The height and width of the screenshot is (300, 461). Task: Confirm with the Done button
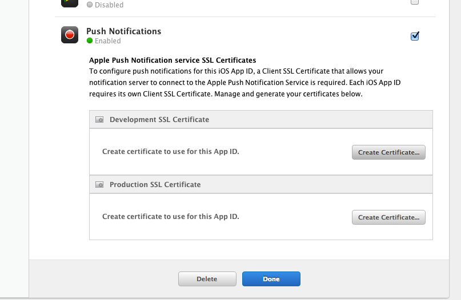pyautogui.click(x=271, y=279)
